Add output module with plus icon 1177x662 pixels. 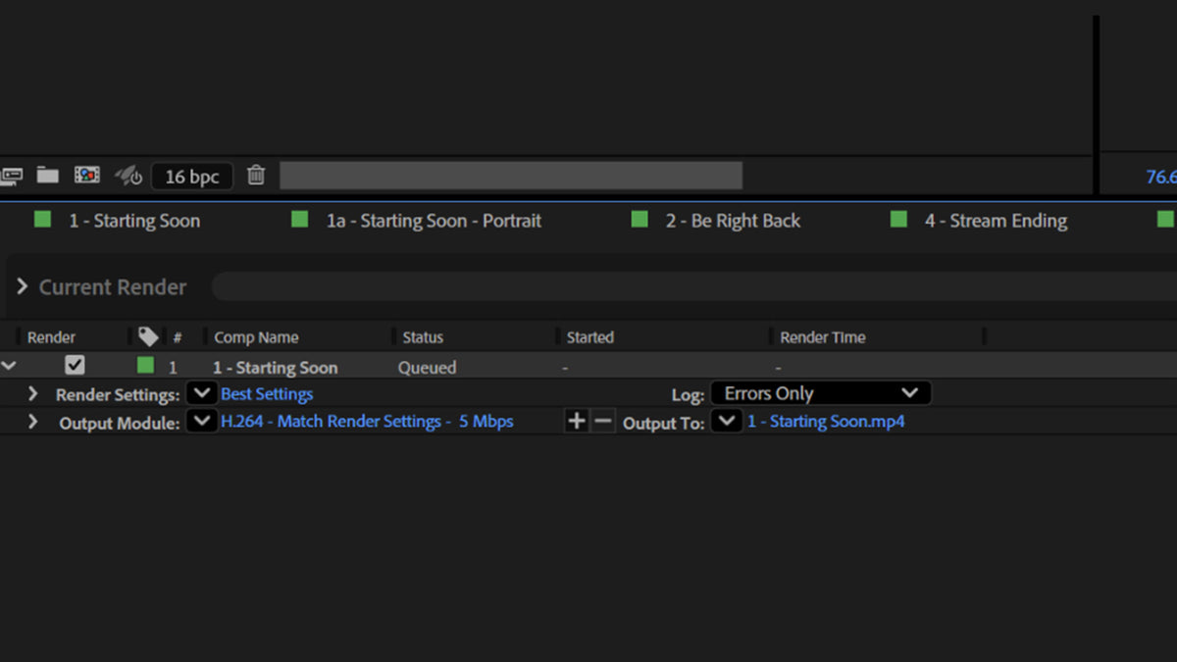[x=577, y=422]
